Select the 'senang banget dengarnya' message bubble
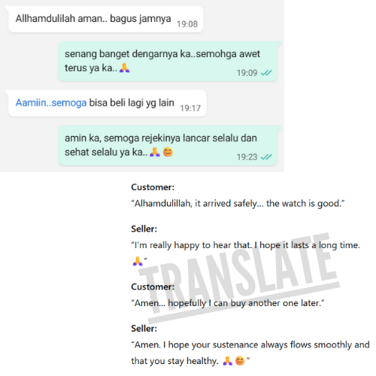The height and width of the screenshot is (376, 376). coord(168,62)
